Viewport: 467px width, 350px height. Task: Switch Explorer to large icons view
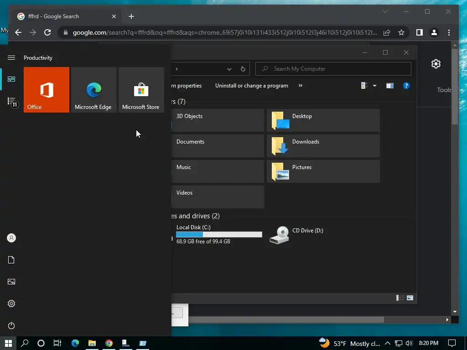point(410,298)
